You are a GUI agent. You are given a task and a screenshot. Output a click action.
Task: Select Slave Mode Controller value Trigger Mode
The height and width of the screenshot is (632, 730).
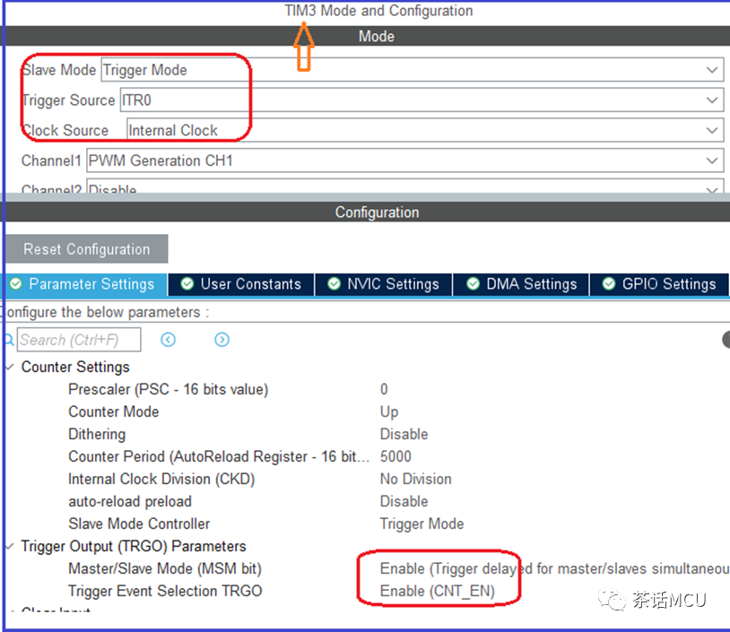(x=421, y=524)
